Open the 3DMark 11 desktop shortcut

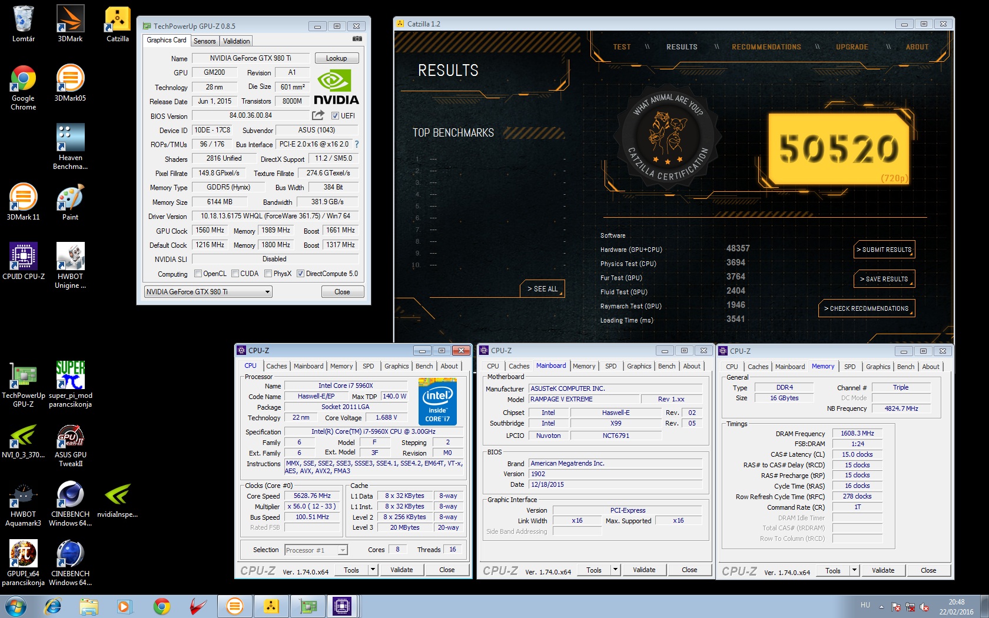(x=24, y=202)
